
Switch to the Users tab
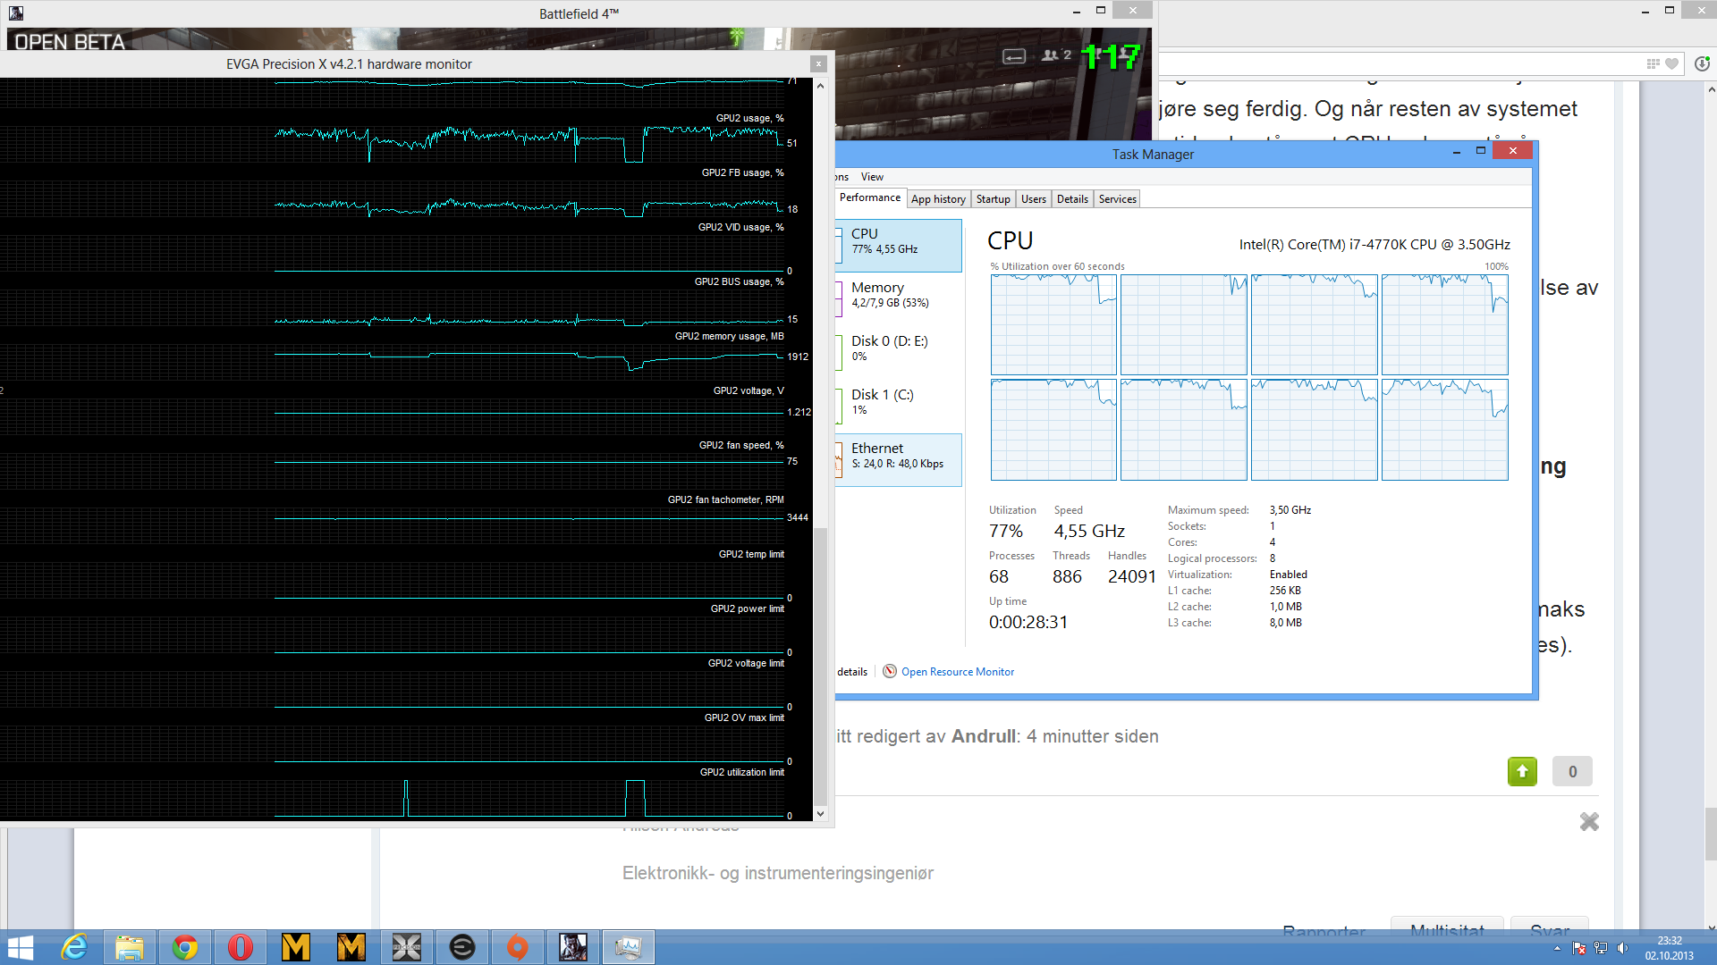click(1034, 199)
